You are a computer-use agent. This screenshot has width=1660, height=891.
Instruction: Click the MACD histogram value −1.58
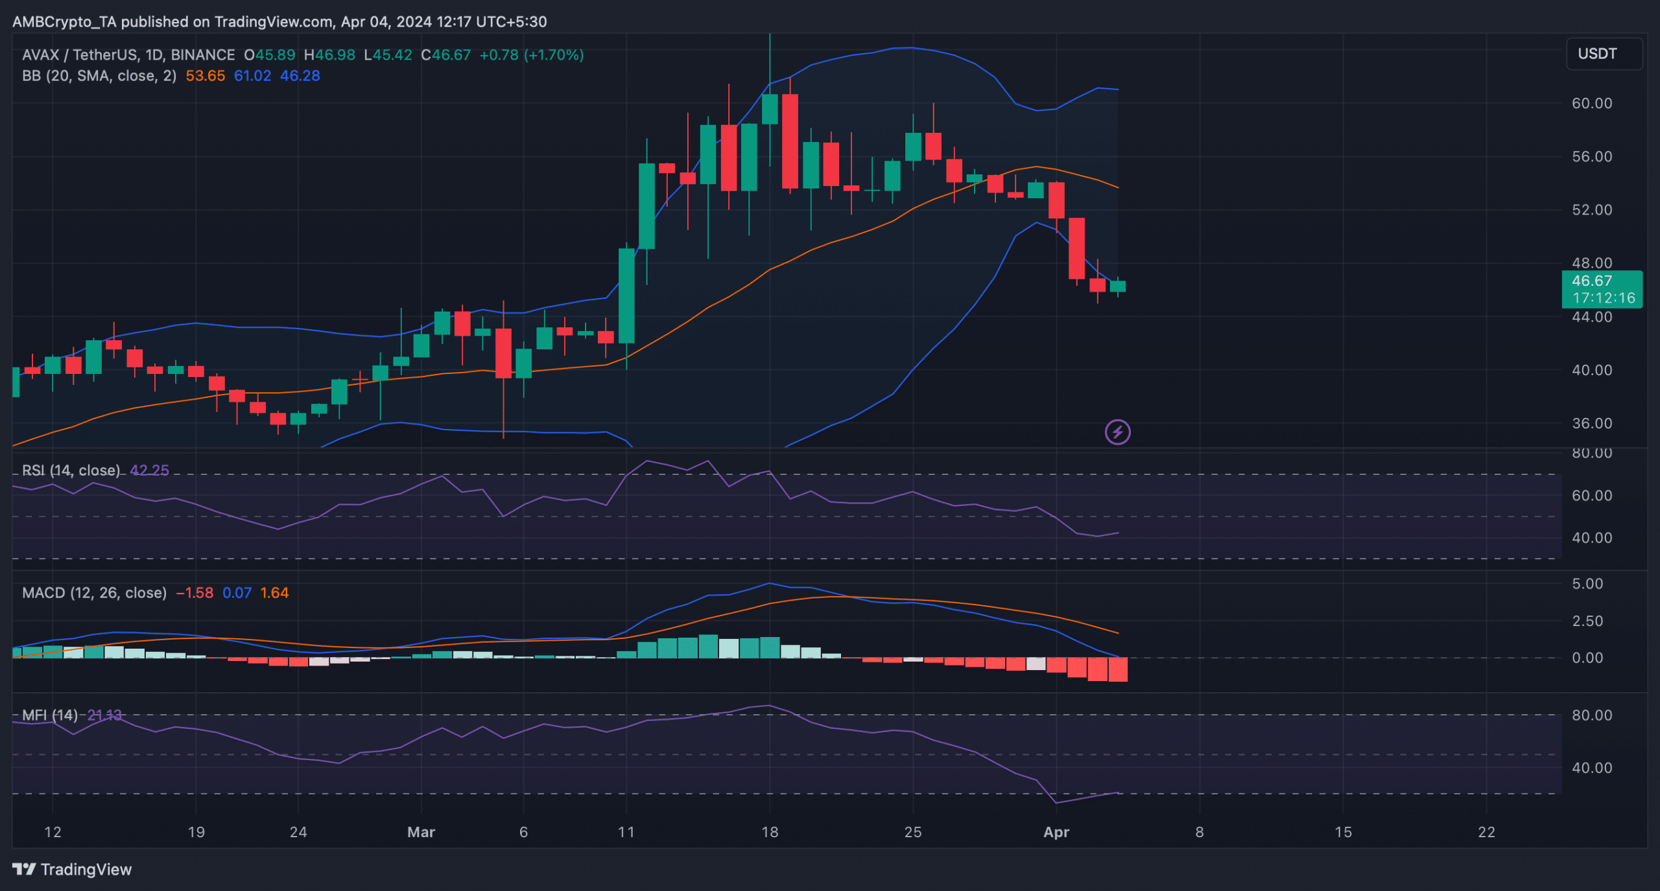coord(195,592)
